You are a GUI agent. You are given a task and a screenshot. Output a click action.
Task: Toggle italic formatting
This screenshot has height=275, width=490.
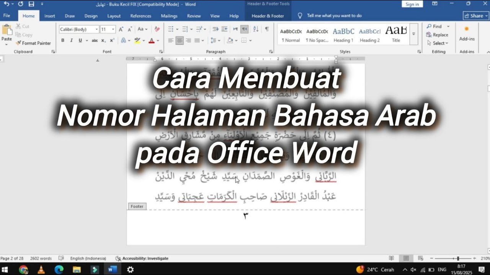click(71, 40)
